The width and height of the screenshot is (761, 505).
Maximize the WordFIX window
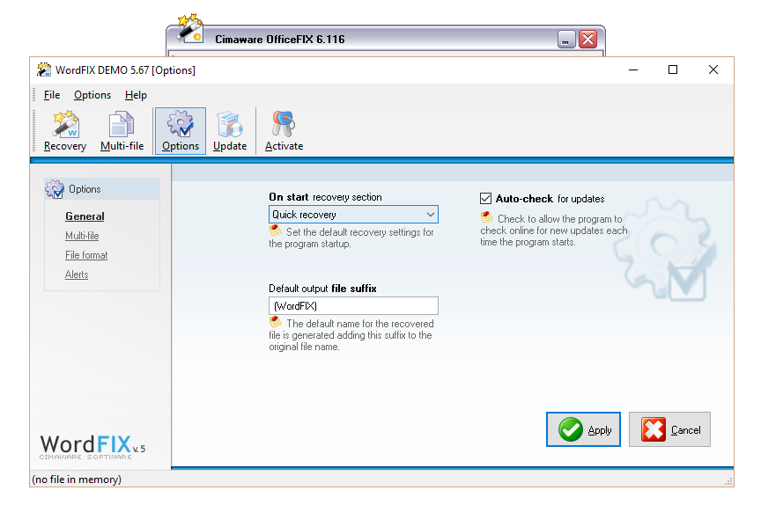click(x=673, y=70)
